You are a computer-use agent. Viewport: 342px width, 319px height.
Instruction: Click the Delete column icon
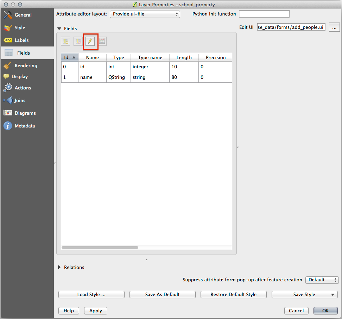pyautogui.click(x=78, y=42)
